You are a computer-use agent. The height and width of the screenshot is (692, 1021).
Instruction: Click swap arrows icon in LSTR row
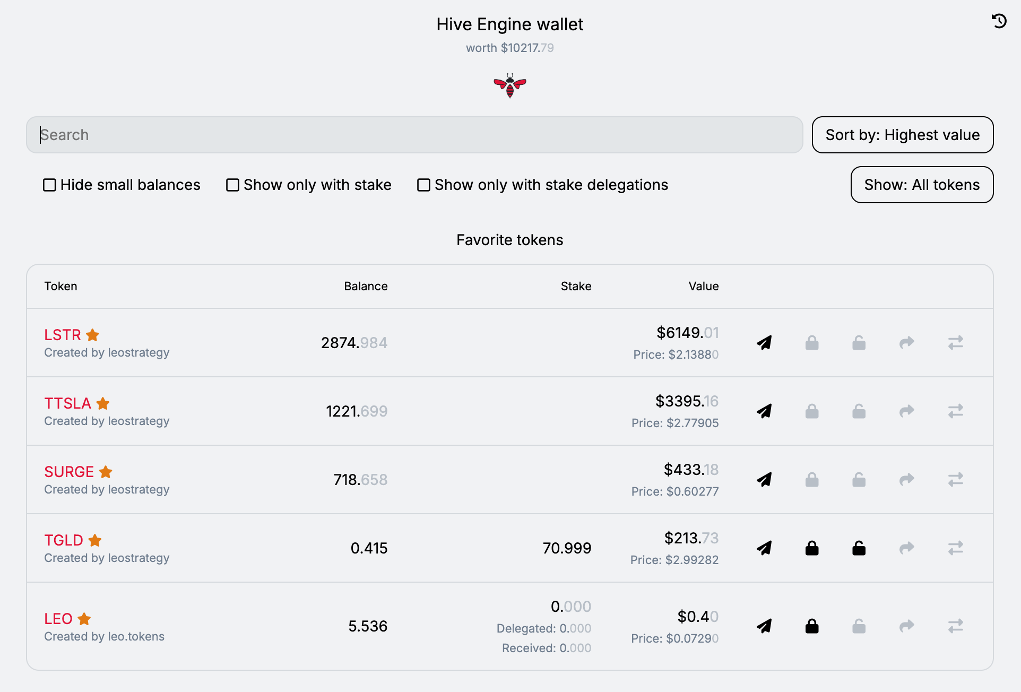point(955,343)
